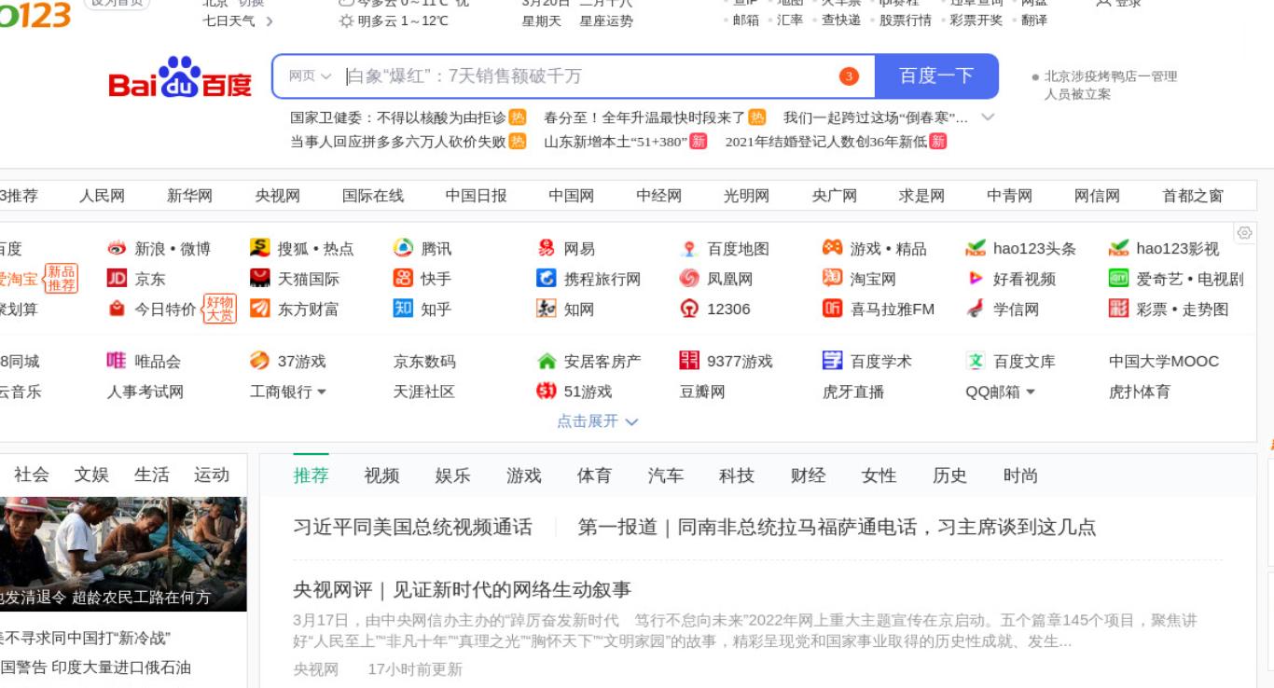Click the blue 携程旅行网 icon
This screenshot has height=688, width=1274.
pos(547,279)
